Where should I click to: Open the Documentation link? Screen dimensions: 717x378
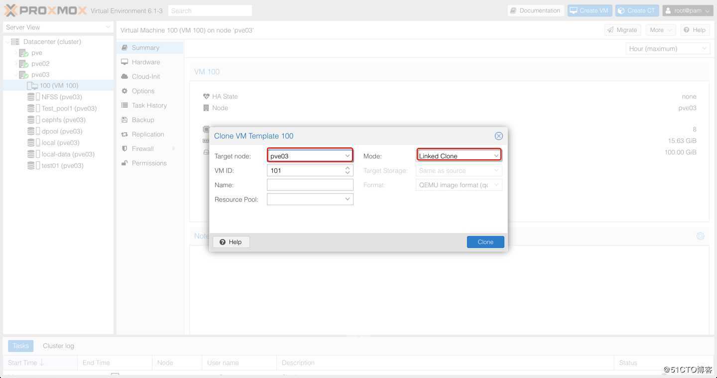[535, 10]
